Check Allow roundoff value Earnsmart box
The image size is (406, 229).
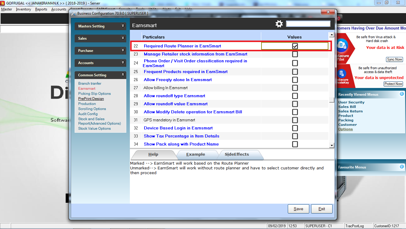pyautogui.click(x=295, y=104)
